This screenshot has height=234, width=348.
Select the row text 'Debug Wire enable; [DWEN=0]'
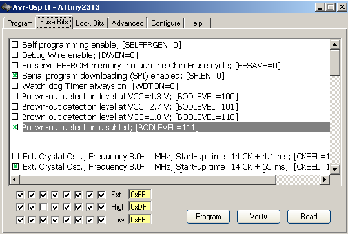(80, 55)
